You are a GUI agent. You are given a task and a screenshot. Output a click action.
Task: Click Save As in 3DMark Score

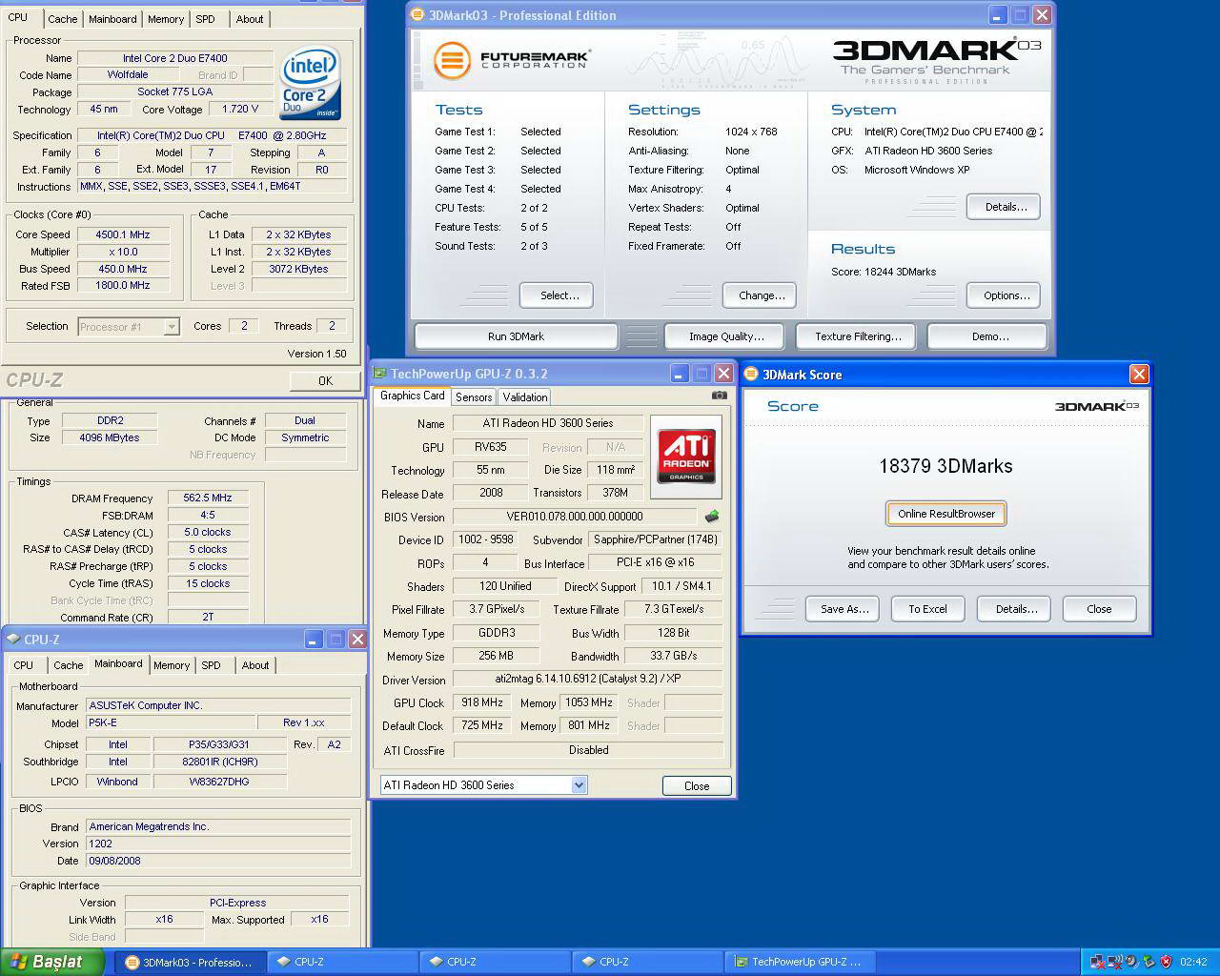coord(844,609)
